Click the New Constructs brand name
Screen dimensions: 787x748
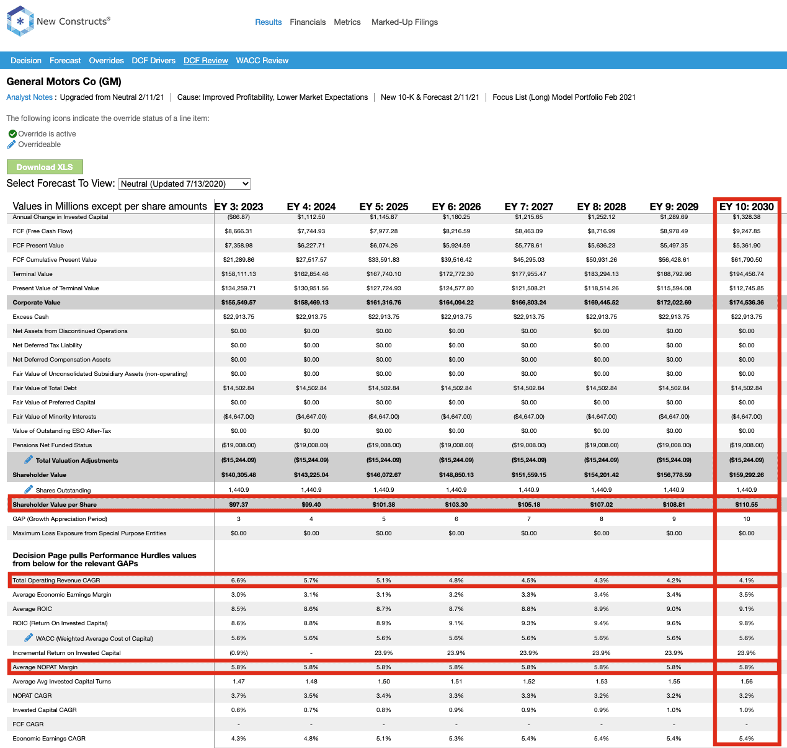pos(73,21)
